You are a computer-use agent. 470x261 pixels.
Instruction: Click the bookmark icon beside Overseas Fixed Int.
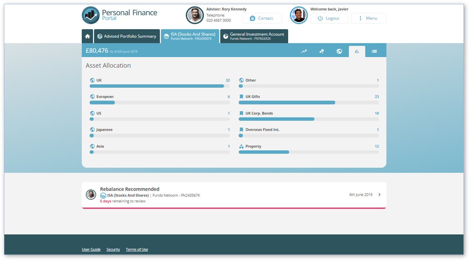click(241, 130)
